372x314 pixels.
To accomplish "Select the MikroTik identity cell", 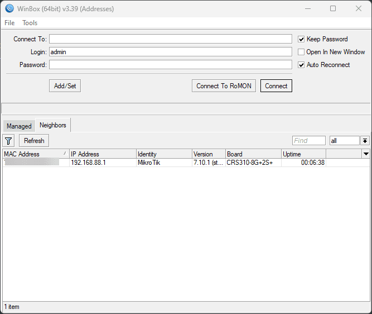I will [x=164, y=163].
